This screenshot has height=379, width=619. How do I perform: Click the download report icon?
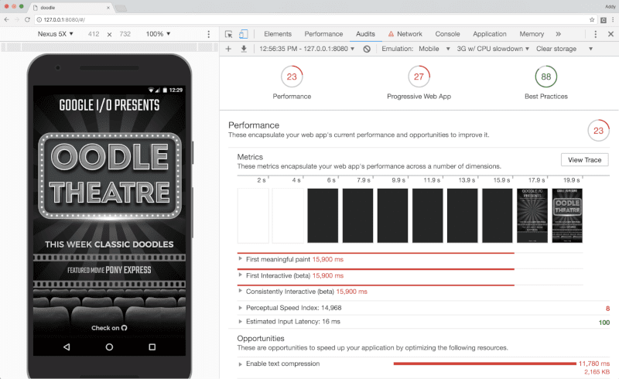tap(244, 49)
